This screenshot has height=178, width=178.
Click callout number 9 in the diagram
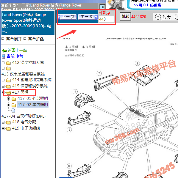[69, 130]
